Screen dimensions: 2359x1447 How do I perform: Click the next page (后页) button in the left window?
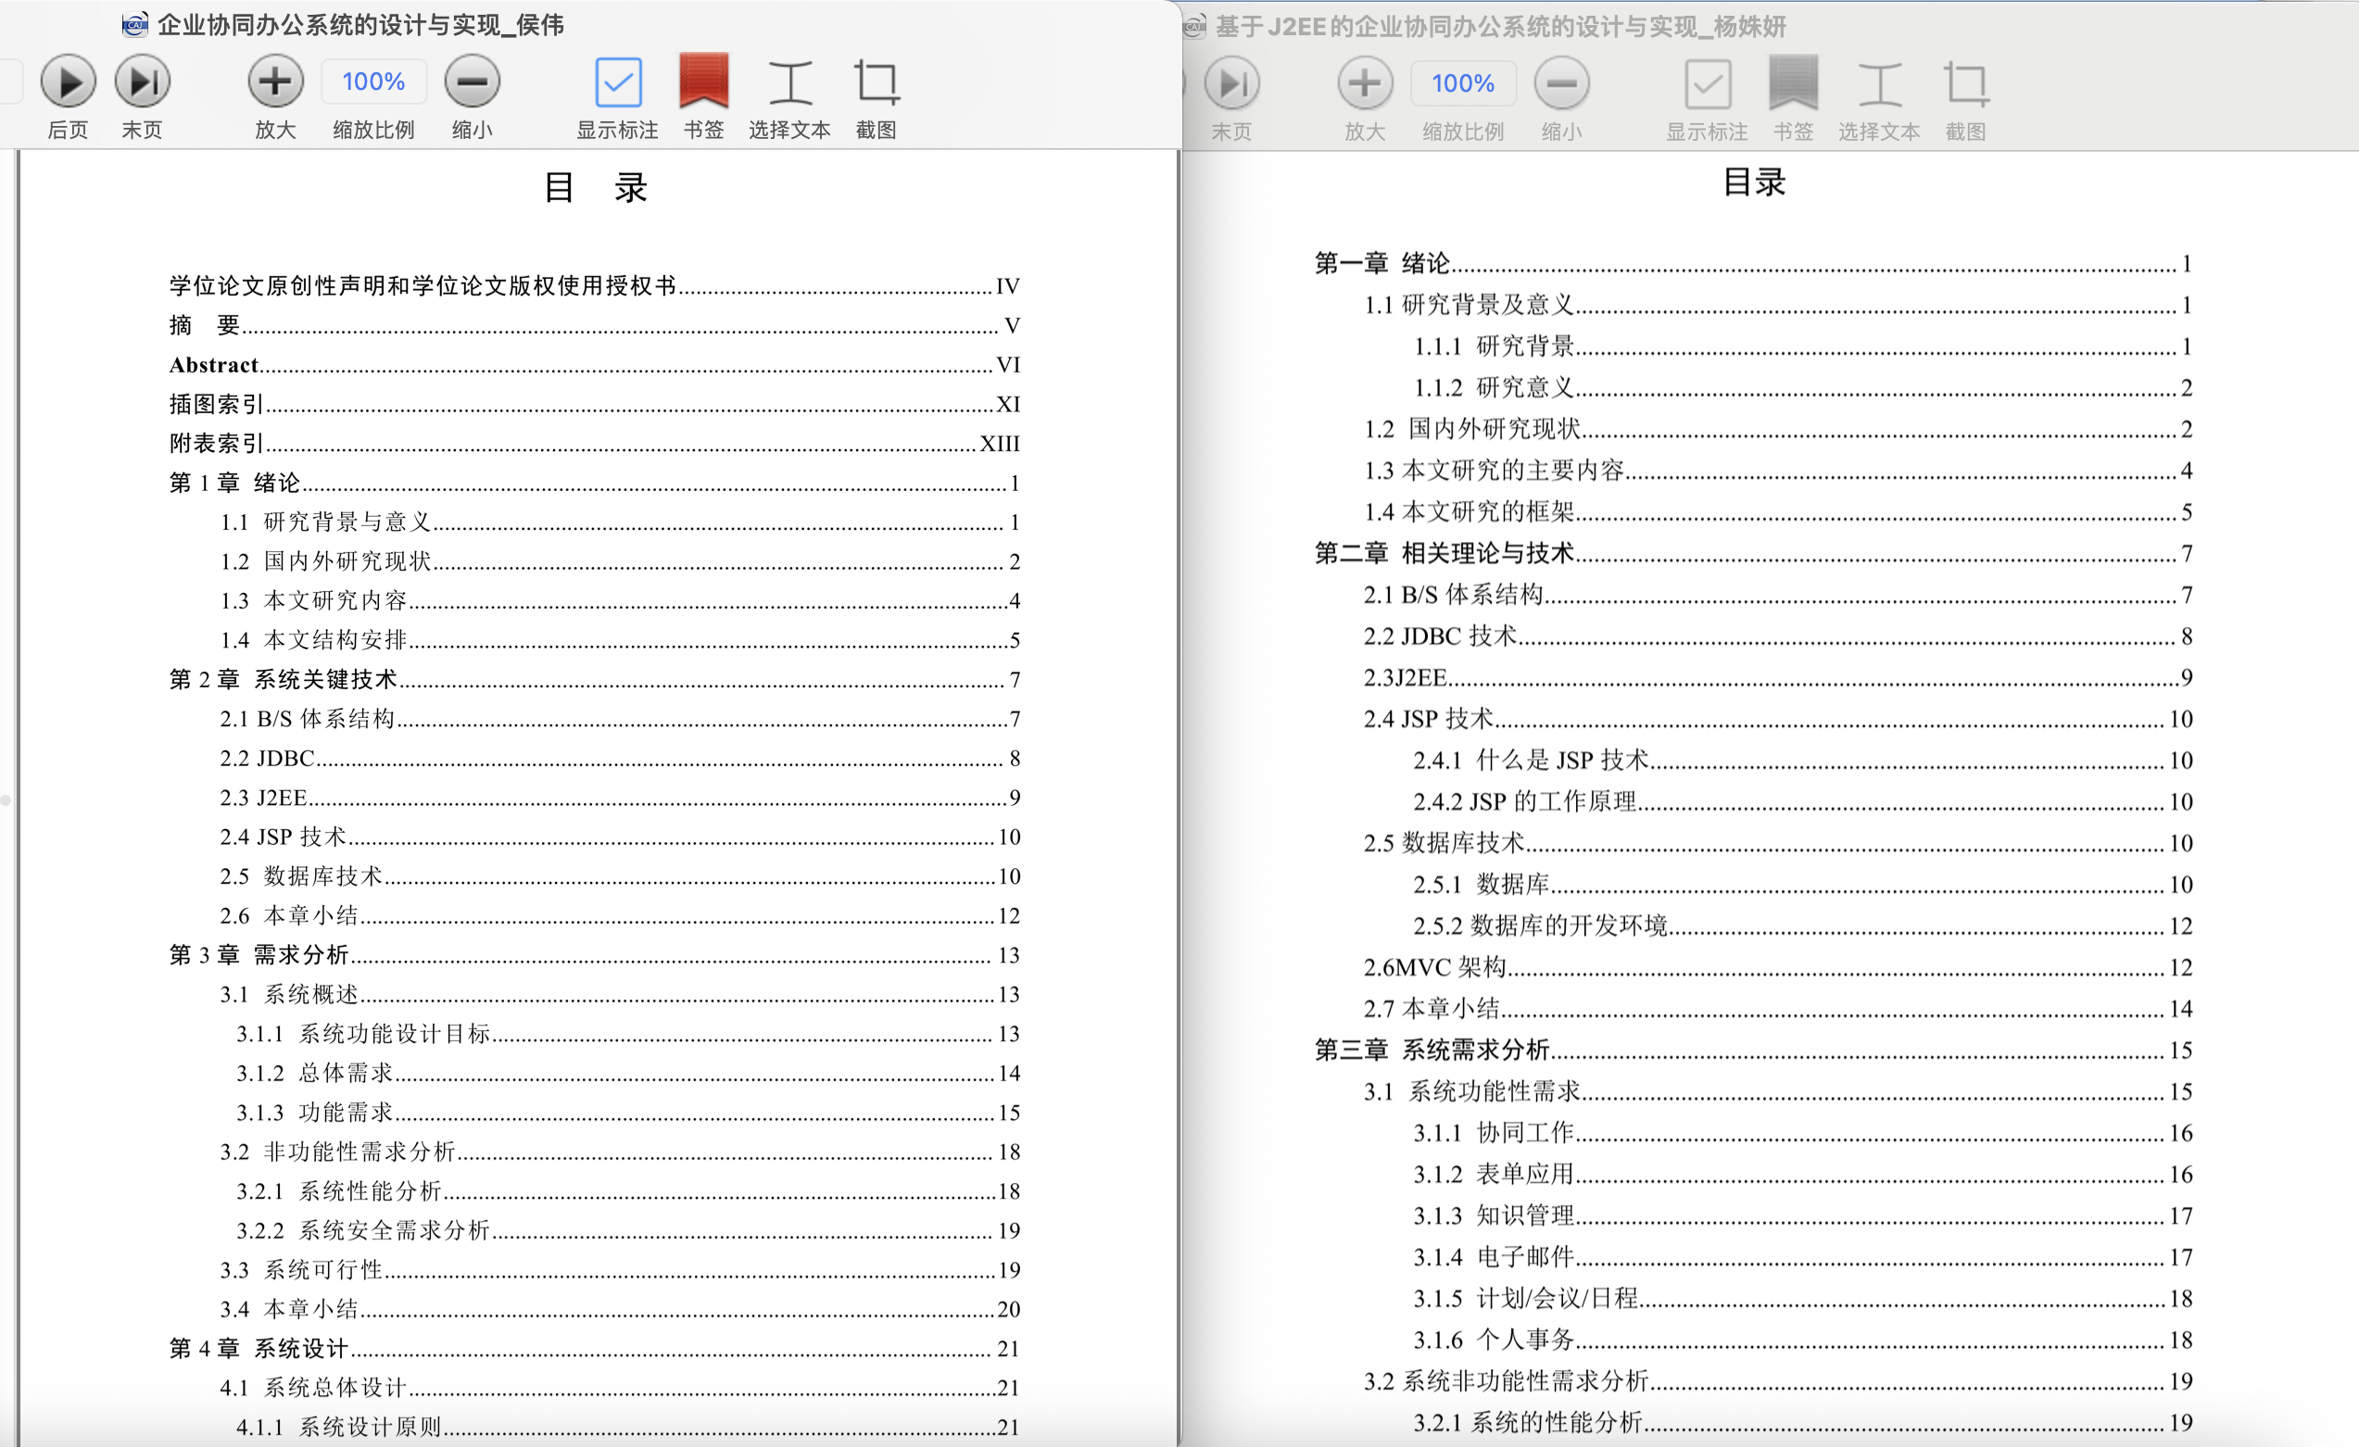tap(68, 82)
